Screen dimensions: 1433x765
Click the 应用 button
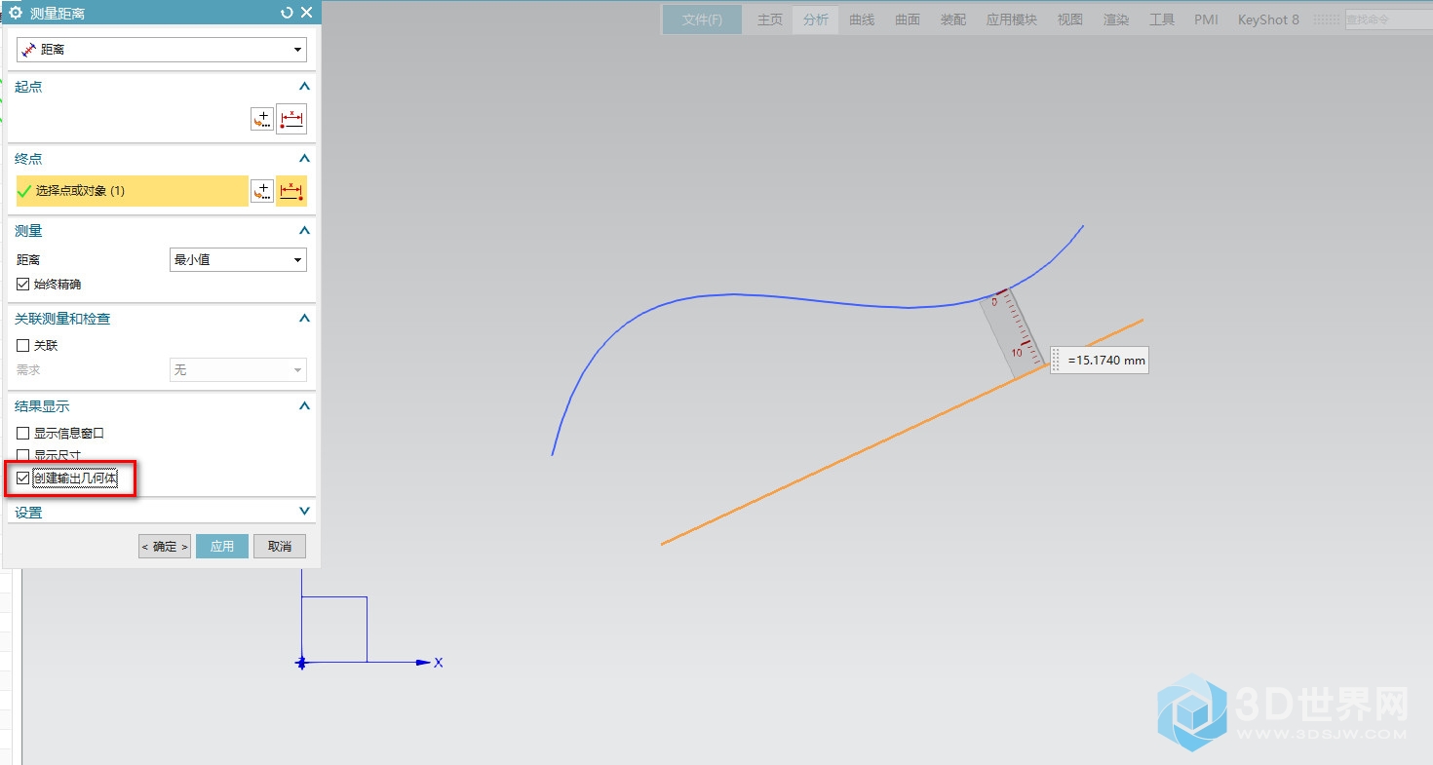coord(222,547)
